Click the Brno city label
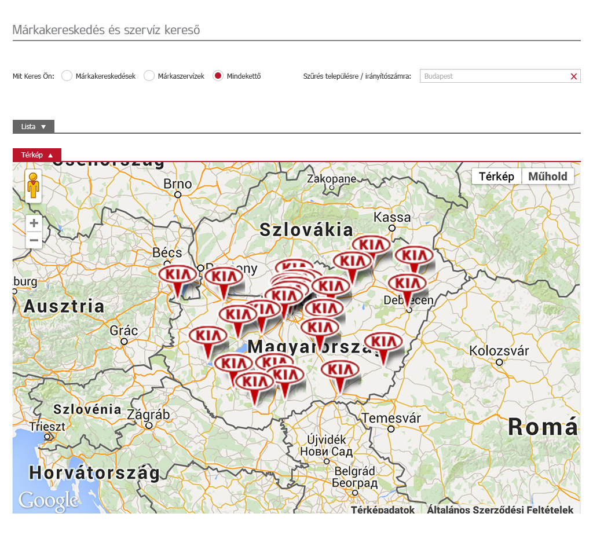The width and height of the screenshot is (593, 550). [x=178, y=184]
